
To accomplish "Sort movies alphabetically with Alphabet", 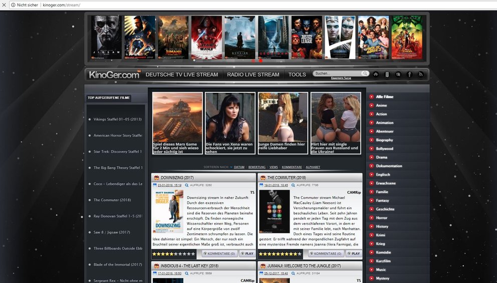I will coord(313,167).
